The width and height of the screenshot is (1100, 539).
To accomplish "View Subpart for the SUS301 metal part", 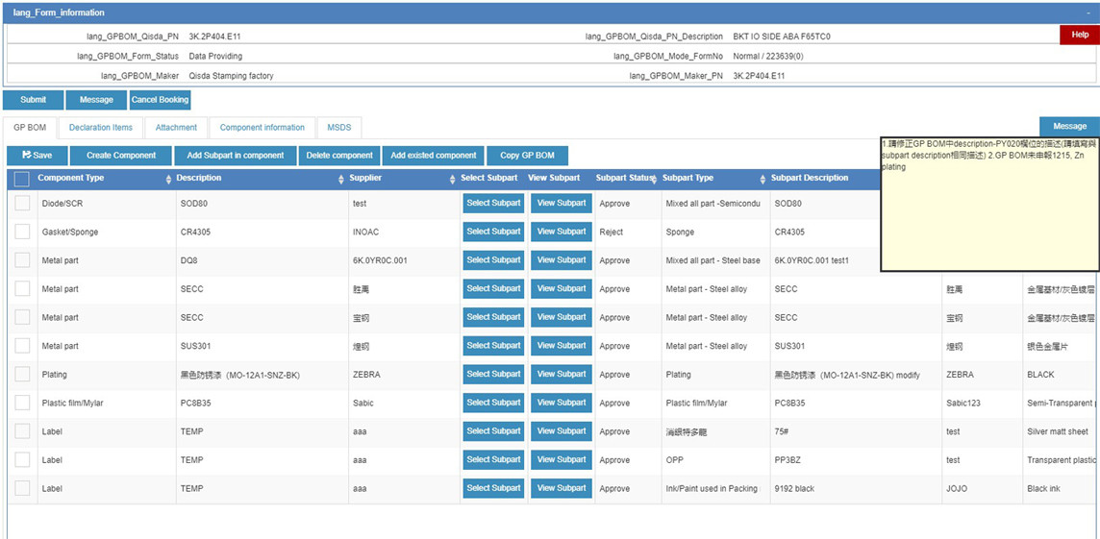I will point(562,345).
